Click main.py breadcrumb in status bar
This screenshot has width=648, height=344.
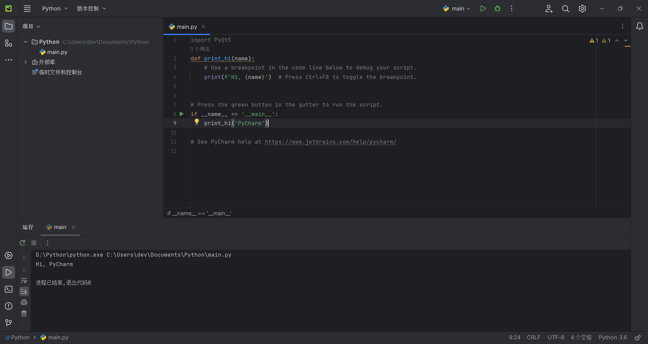click(x=54, y=338)
